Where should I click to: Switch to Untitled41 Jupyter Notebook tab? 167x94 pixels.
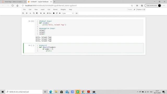pos(39,2)
